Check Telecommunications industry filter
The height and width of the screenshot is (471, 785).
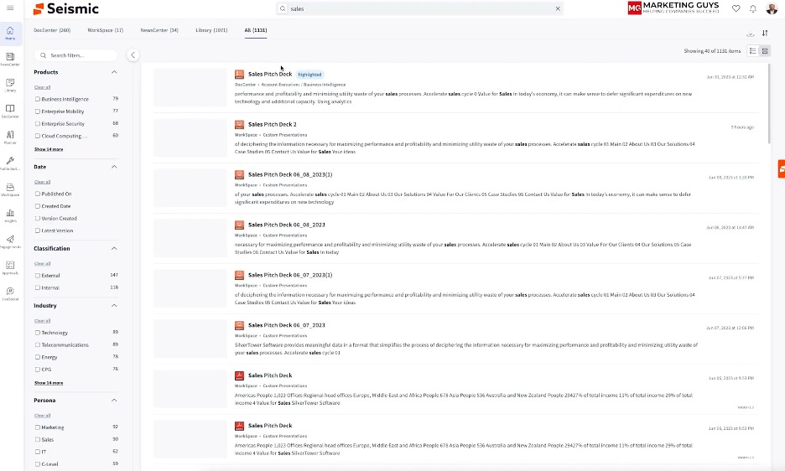38,344
